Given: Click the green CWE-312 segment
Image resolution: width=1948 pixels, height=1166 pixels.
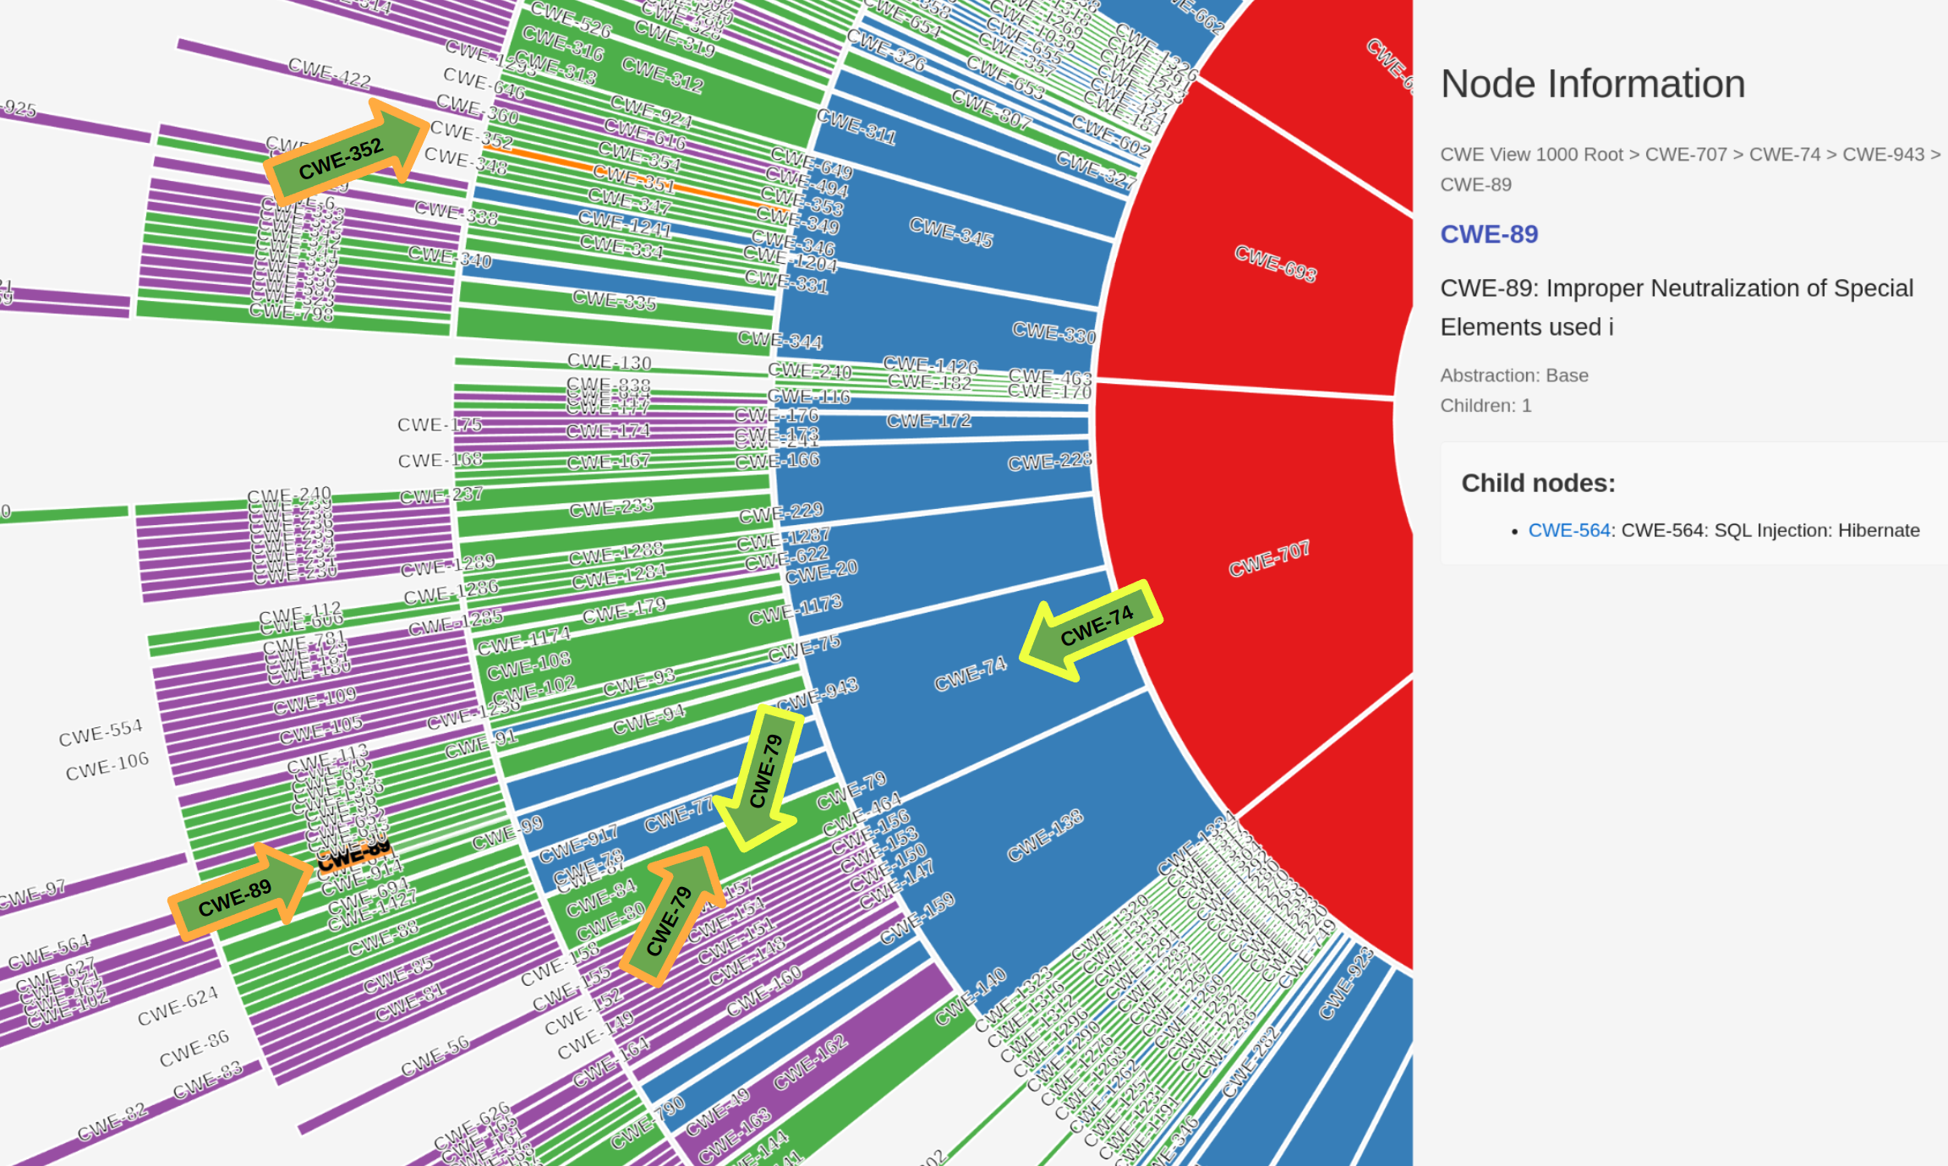Looking at the screenshot, I should pos(662,74).
